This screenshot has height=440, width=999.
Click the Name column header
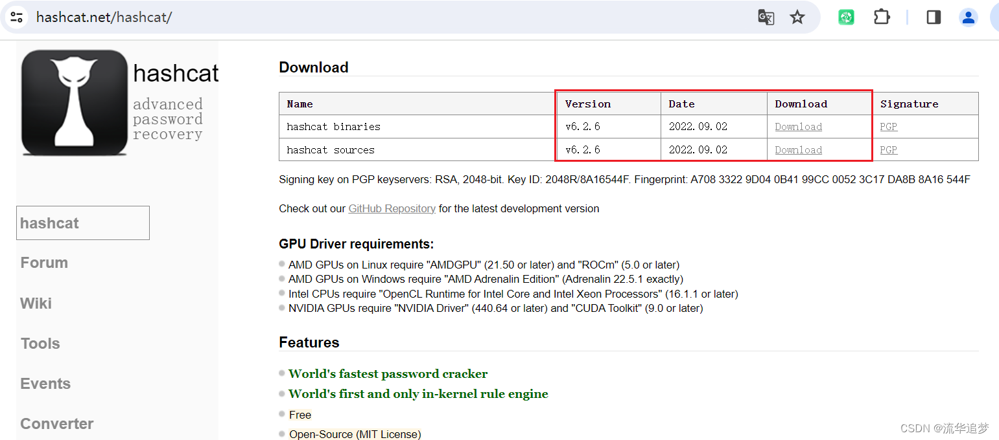[417, 104]
